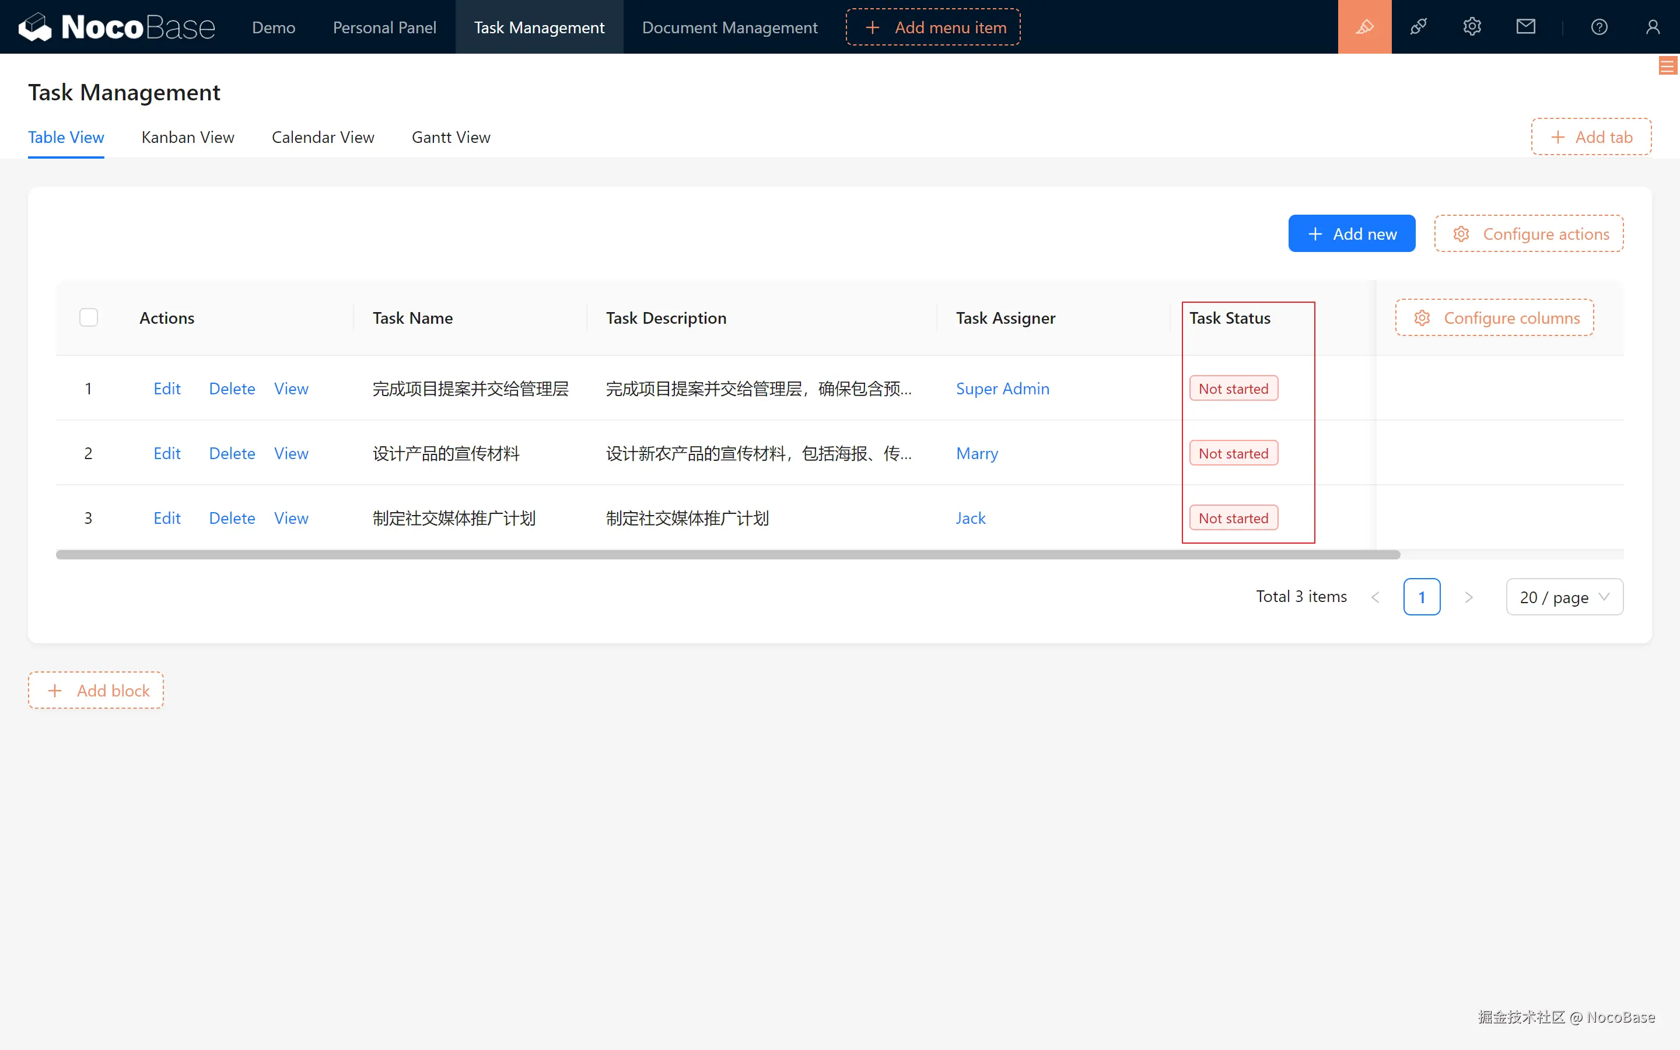
Task: Open the settings gear in the top bar
Action: tap(1472, 27)
